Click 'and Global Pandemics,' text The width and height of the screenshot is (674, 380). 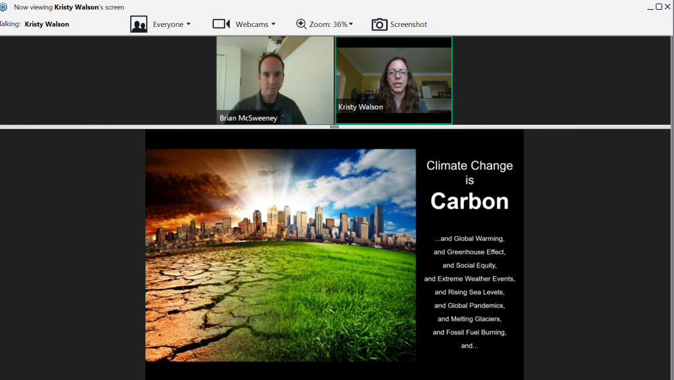point(469,305)
